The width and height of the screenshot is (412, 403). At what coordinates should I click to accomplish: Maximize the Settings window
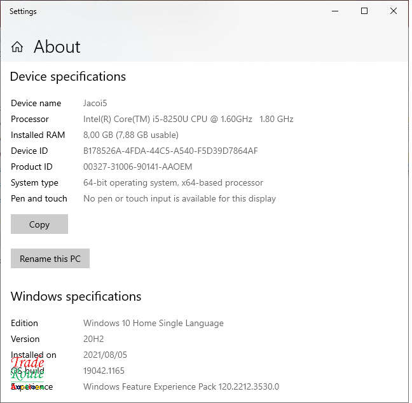[364, 11]
